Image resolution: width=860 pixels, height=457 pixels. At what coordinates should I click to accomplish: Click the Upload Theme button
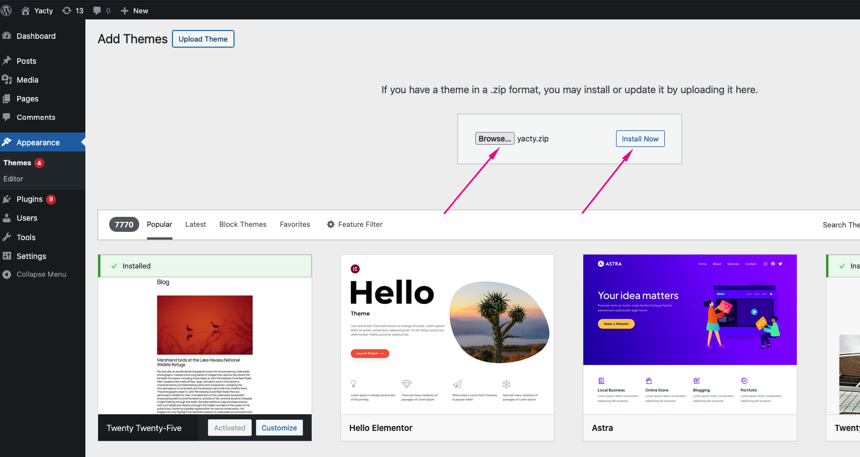(x=203, y=39)
